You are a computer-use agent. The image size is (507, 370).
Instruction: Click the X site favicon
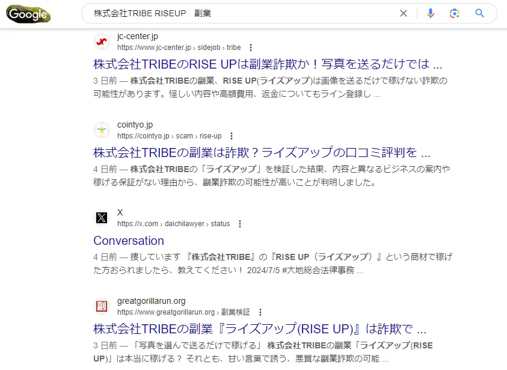click(102, 218)
